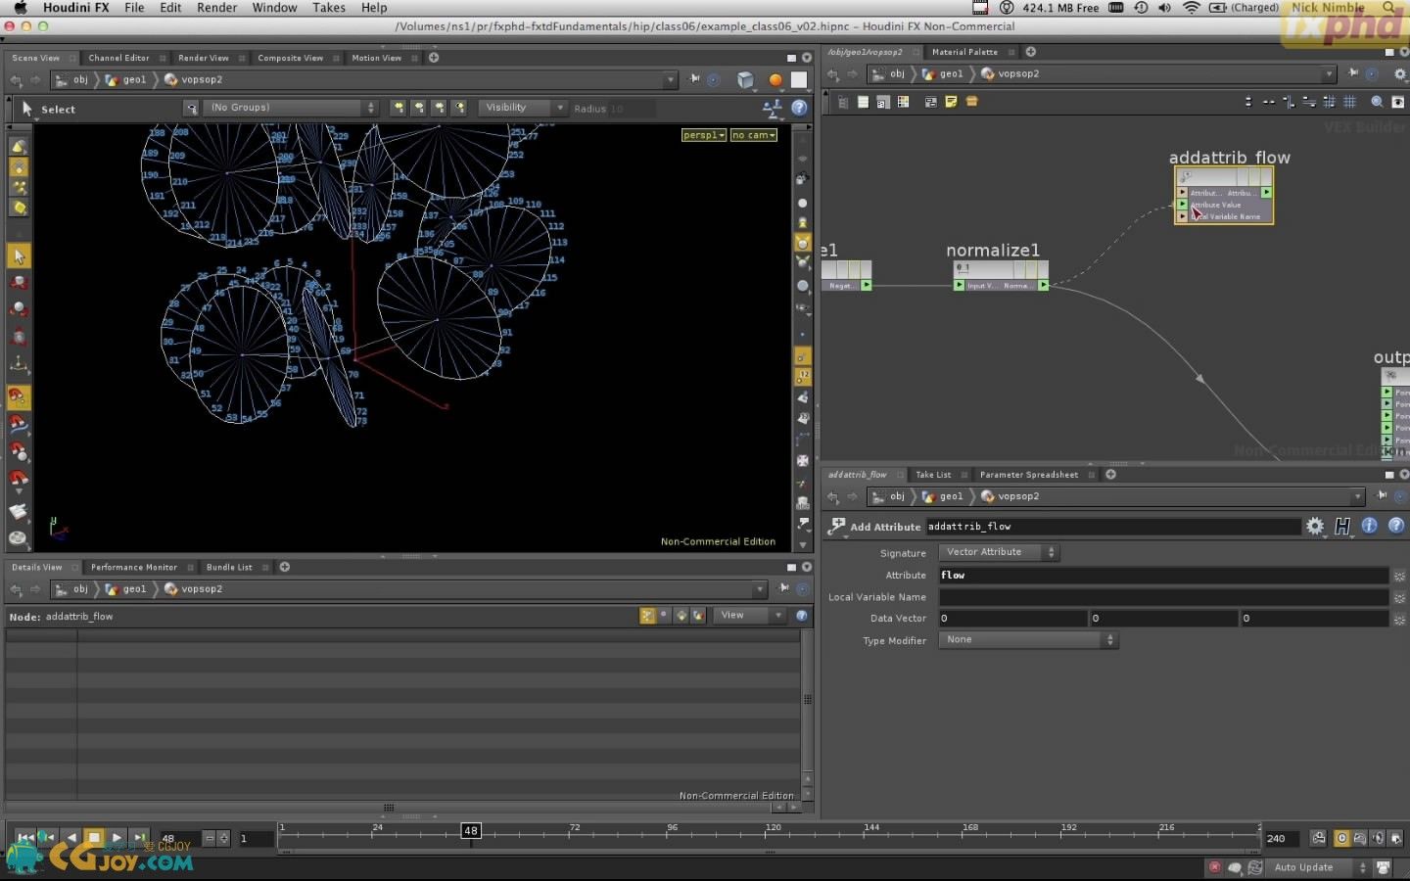The height and width of the screenshot is (881, 1410).
Task: Open the Performance Monitor tab
Action: [134, 567]
